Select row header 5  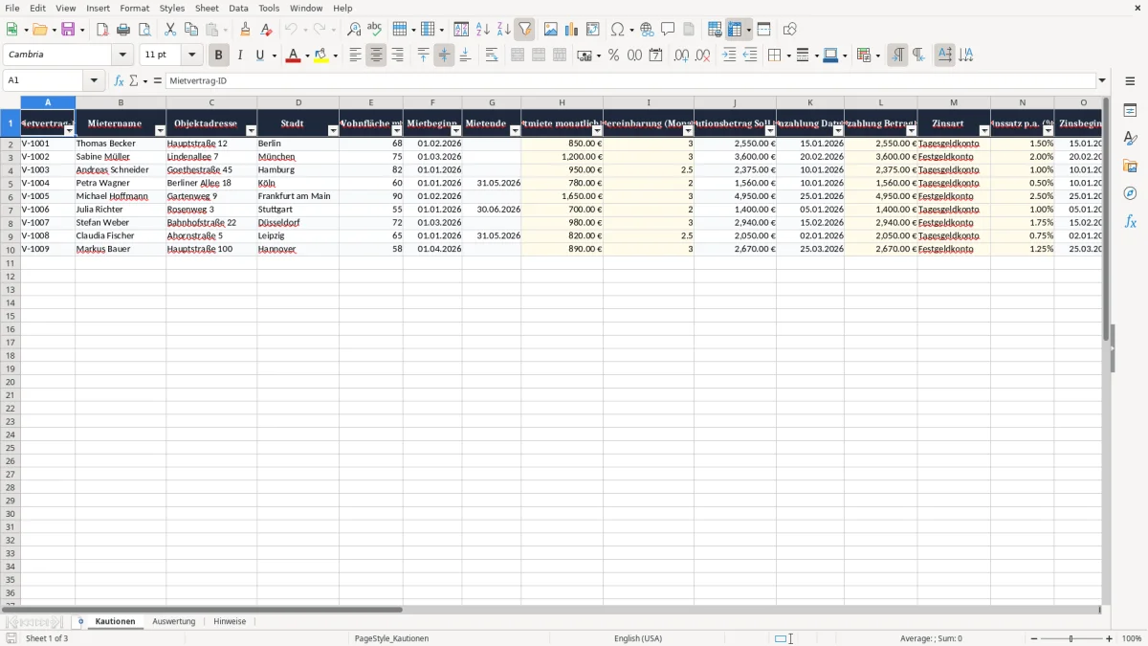(10, 183)
